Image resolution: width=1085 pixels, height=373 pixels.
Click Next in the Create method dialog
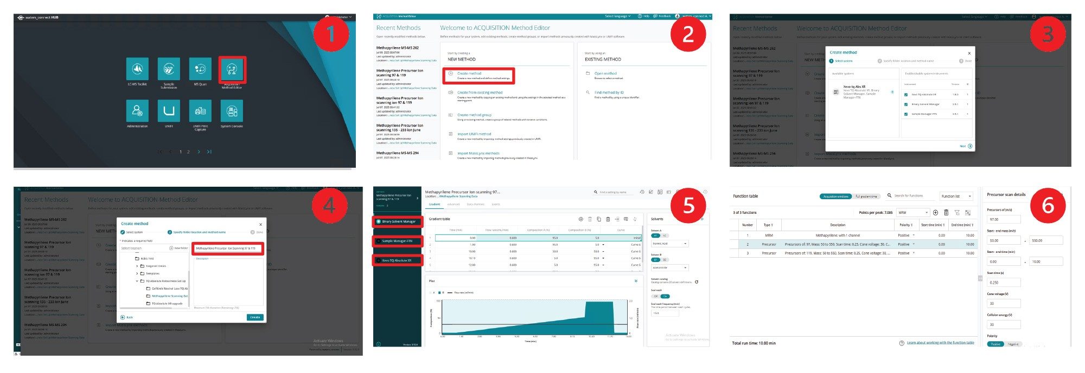point(966,146)
